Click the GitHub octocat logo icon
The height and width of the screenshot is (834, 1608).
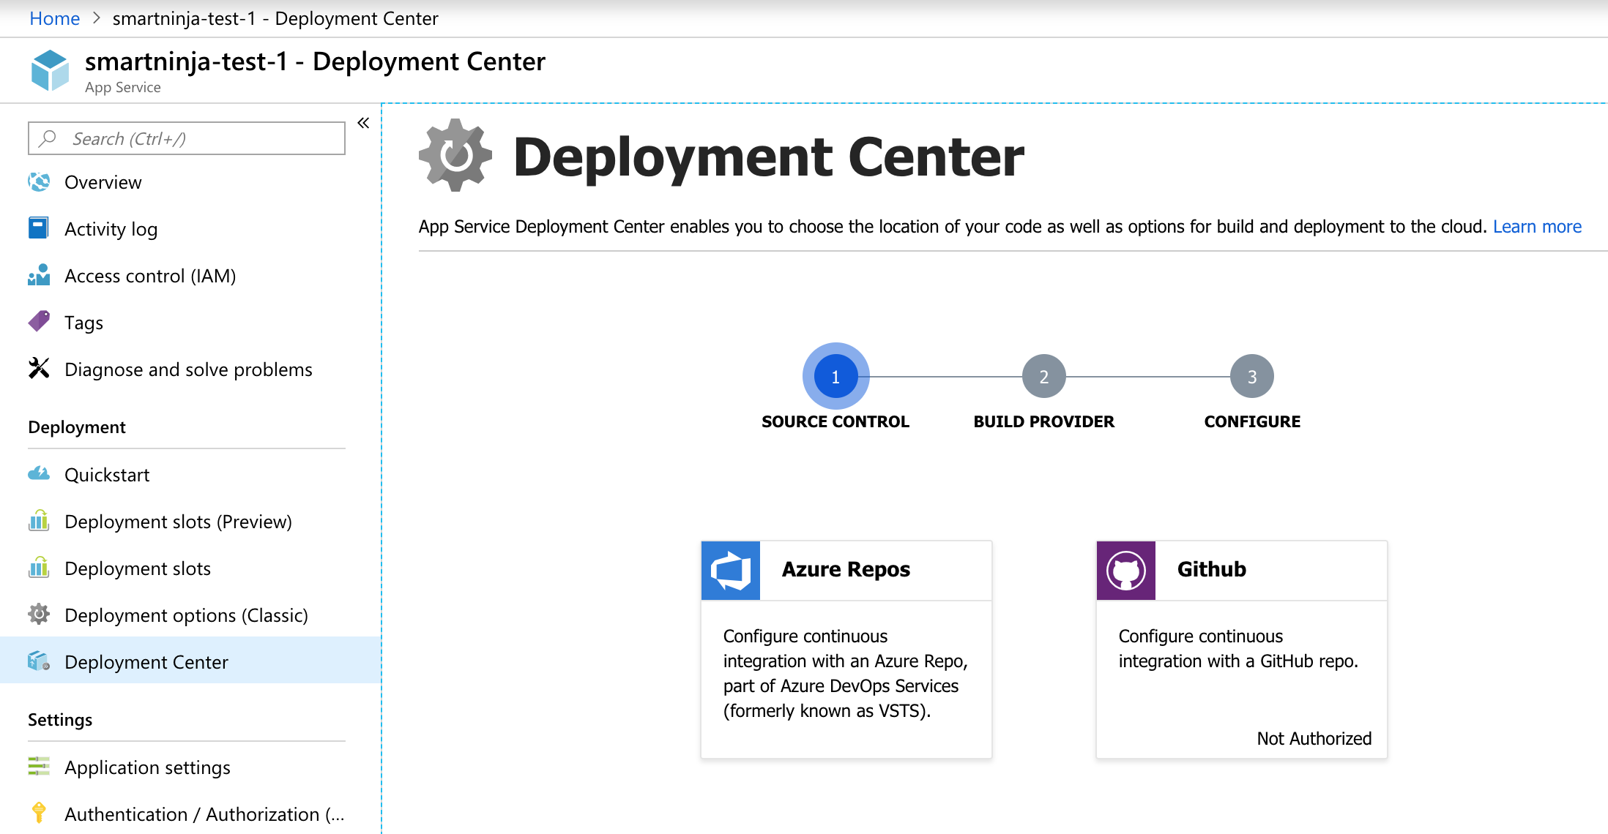1125,571
